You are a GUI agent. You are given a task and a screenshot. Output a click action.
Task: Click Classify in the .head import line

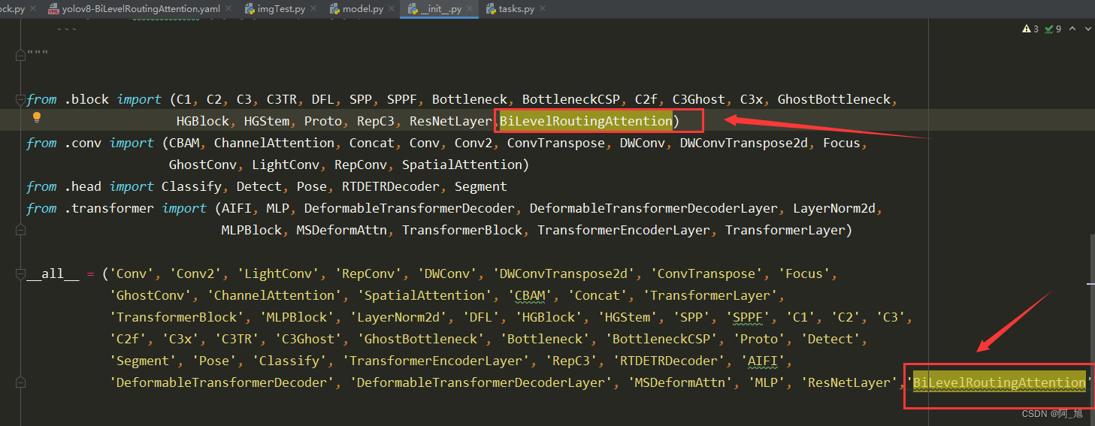click(192, 186)
